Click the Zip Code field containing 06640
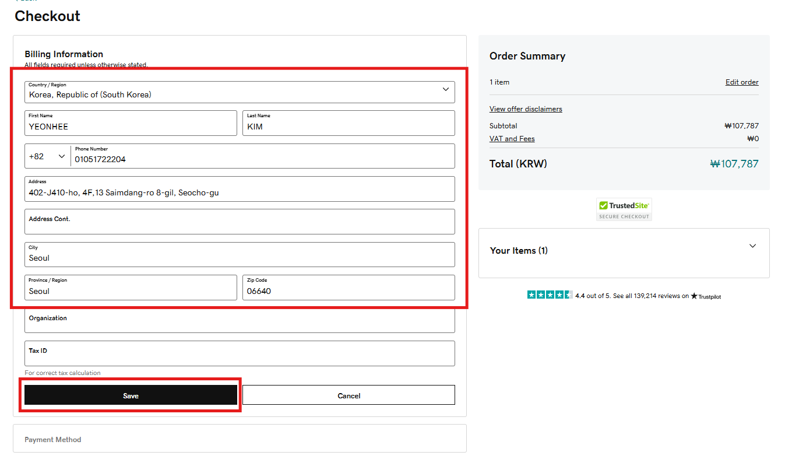 pyautogui.click(x=349, y=288)
